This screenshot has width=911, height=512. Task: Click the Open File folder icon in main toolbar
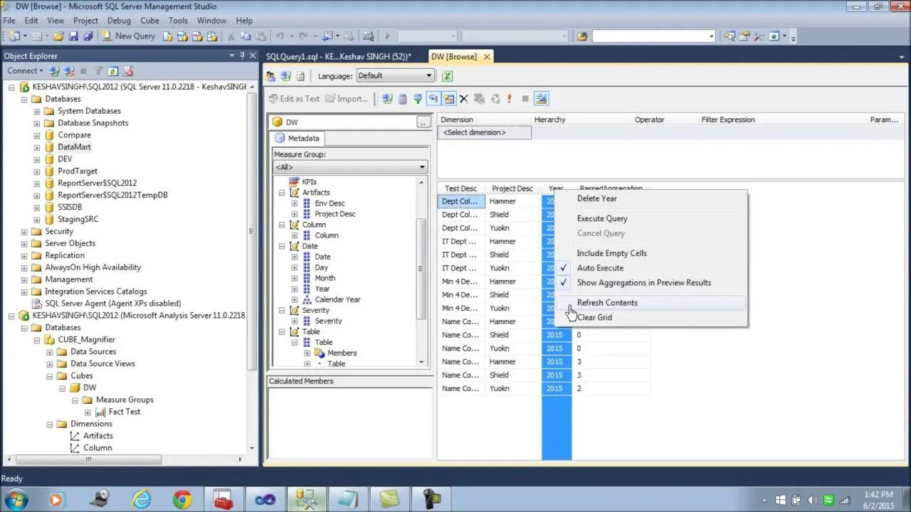58,36
